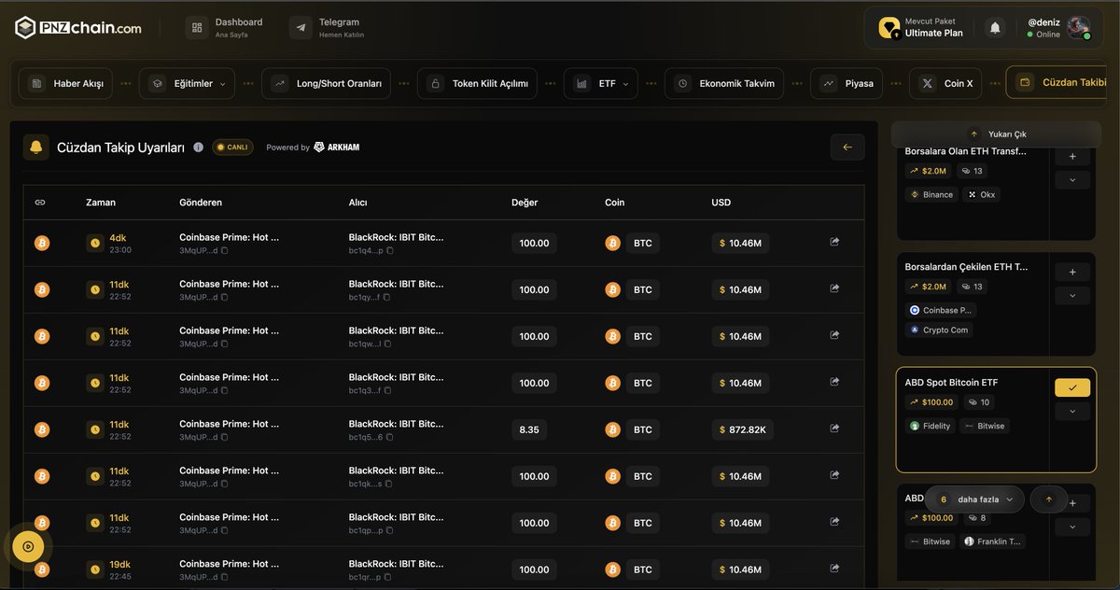Open the notification bell in header
The width and height of the screenshot is (1120, 590).
995,28
